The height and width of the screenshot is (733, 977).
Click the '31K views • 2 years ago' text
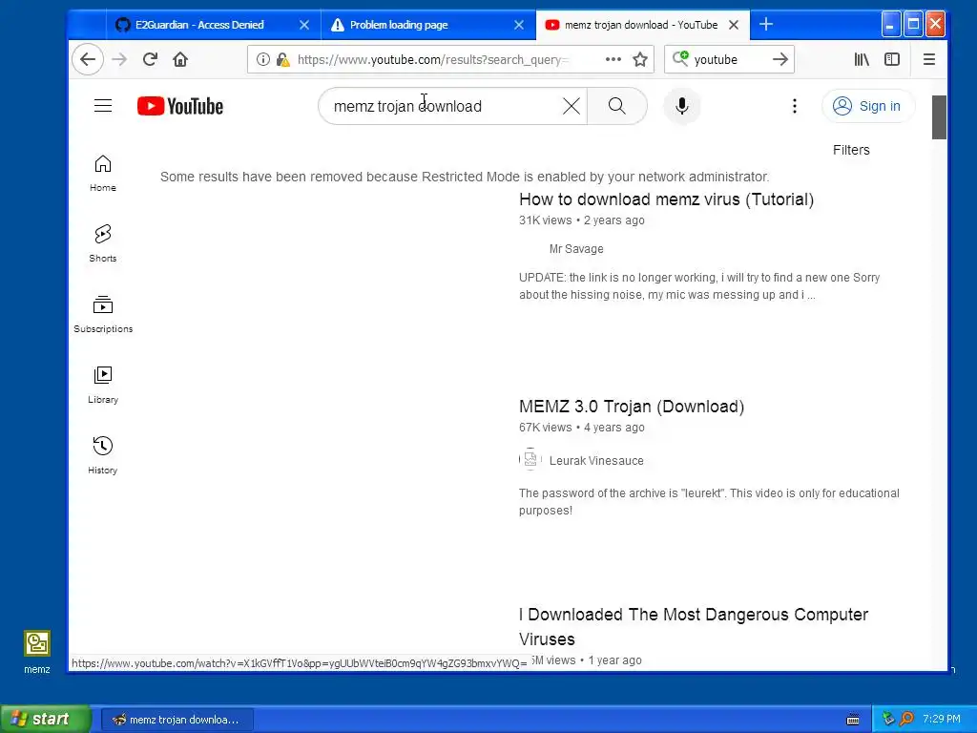click(581, 220)
